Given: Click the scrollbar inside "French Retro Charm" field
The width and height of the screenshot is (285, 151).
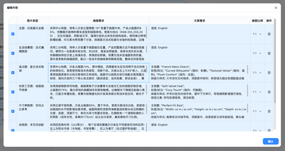Looking at the screenshot, I should point(248,69).
